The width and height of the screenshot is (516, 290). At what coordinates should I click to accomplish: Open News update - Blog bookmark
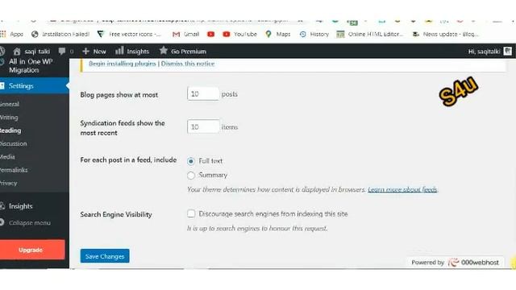tap(446, 34)
